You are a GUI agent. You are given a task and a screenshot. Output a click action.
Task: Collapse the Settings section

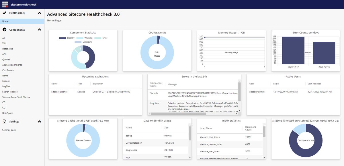click(39, 122)
